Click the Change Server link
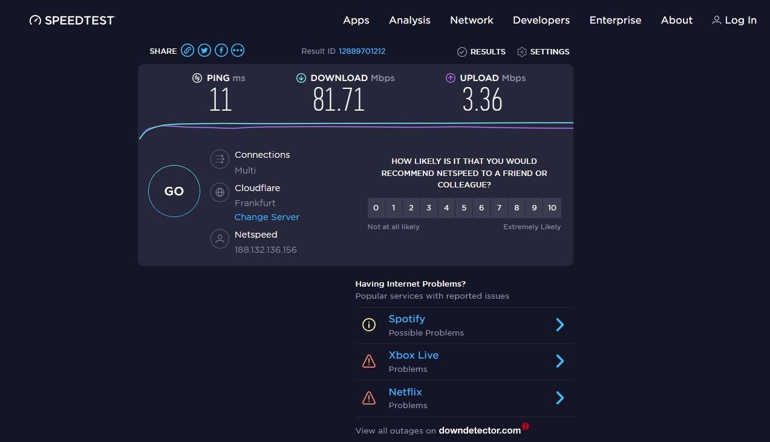The height and width of the screenshot is (442, 770). (x=267, y=216)
